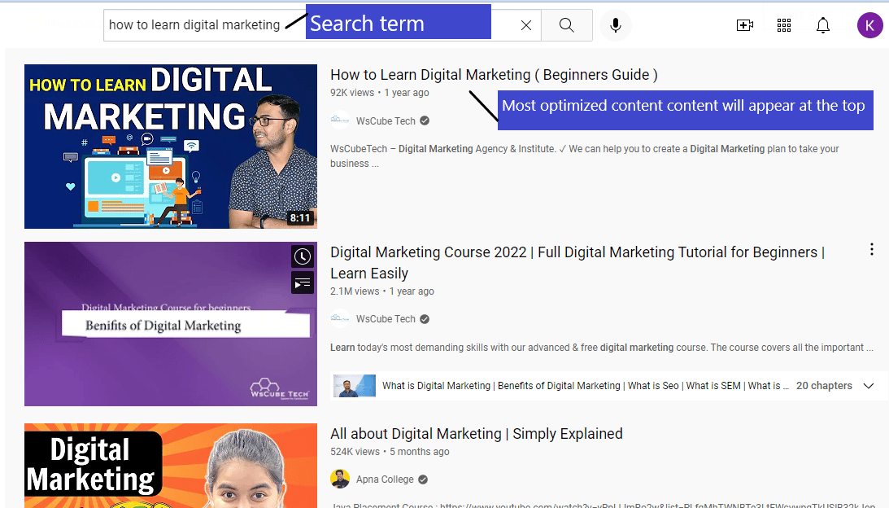Open the notifications bell
Image resolution: width=889 pixels, height=508 pixels.
[x=822, y=25]
